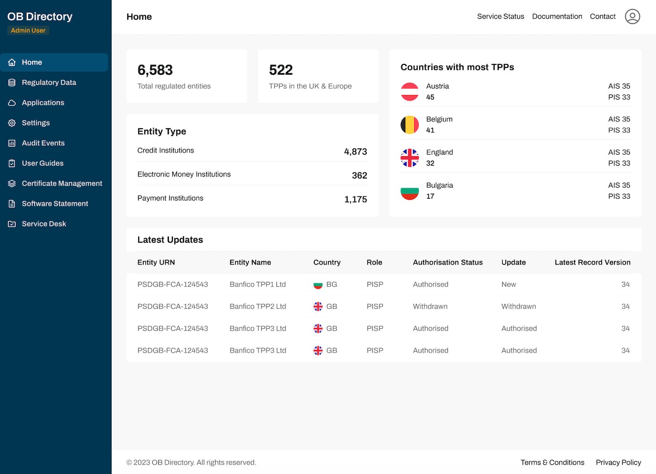This screenshot has width=656, height=474.
Task: Click the Withdrawn status in Banfico TPP2 row
Action: coord(430,306)
